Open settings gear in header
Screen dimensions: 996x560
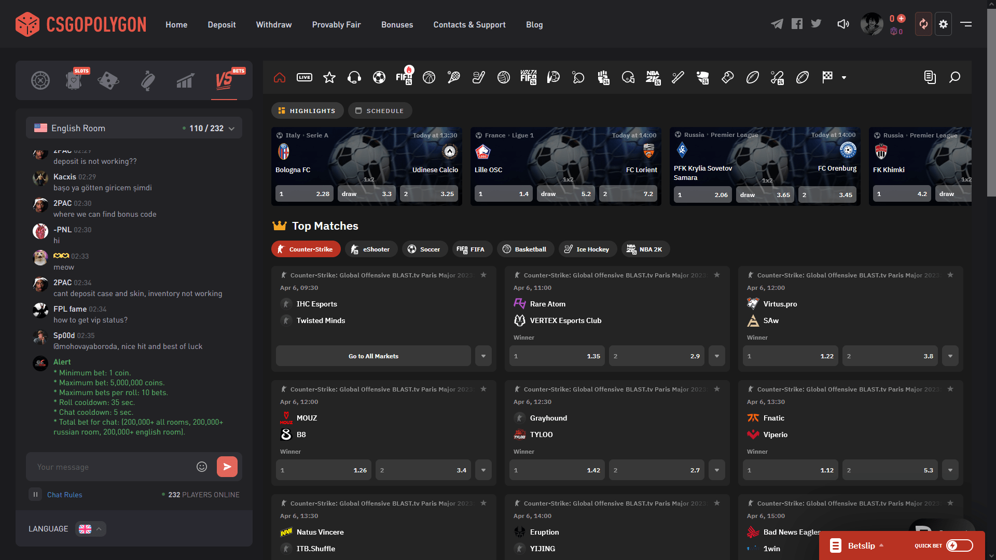tap(943, 24)
